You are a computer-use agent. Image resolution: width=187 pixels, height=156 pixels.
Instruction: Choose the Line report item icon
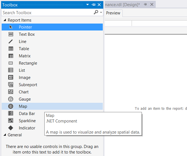coord(11,42)
